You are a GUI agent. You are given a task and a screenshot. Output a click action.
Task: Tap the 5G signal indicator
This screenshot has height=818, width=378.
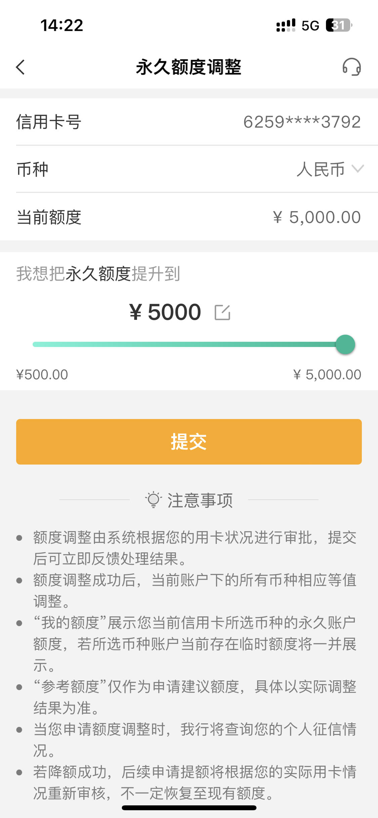pyautogui.click(x=310, y=26)
